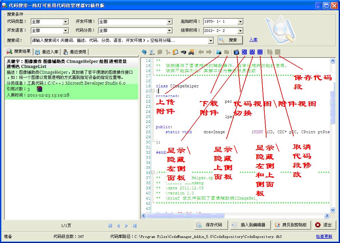
Task: Open the 结束时间 date picker dropdown
Action: click(240, 31)
